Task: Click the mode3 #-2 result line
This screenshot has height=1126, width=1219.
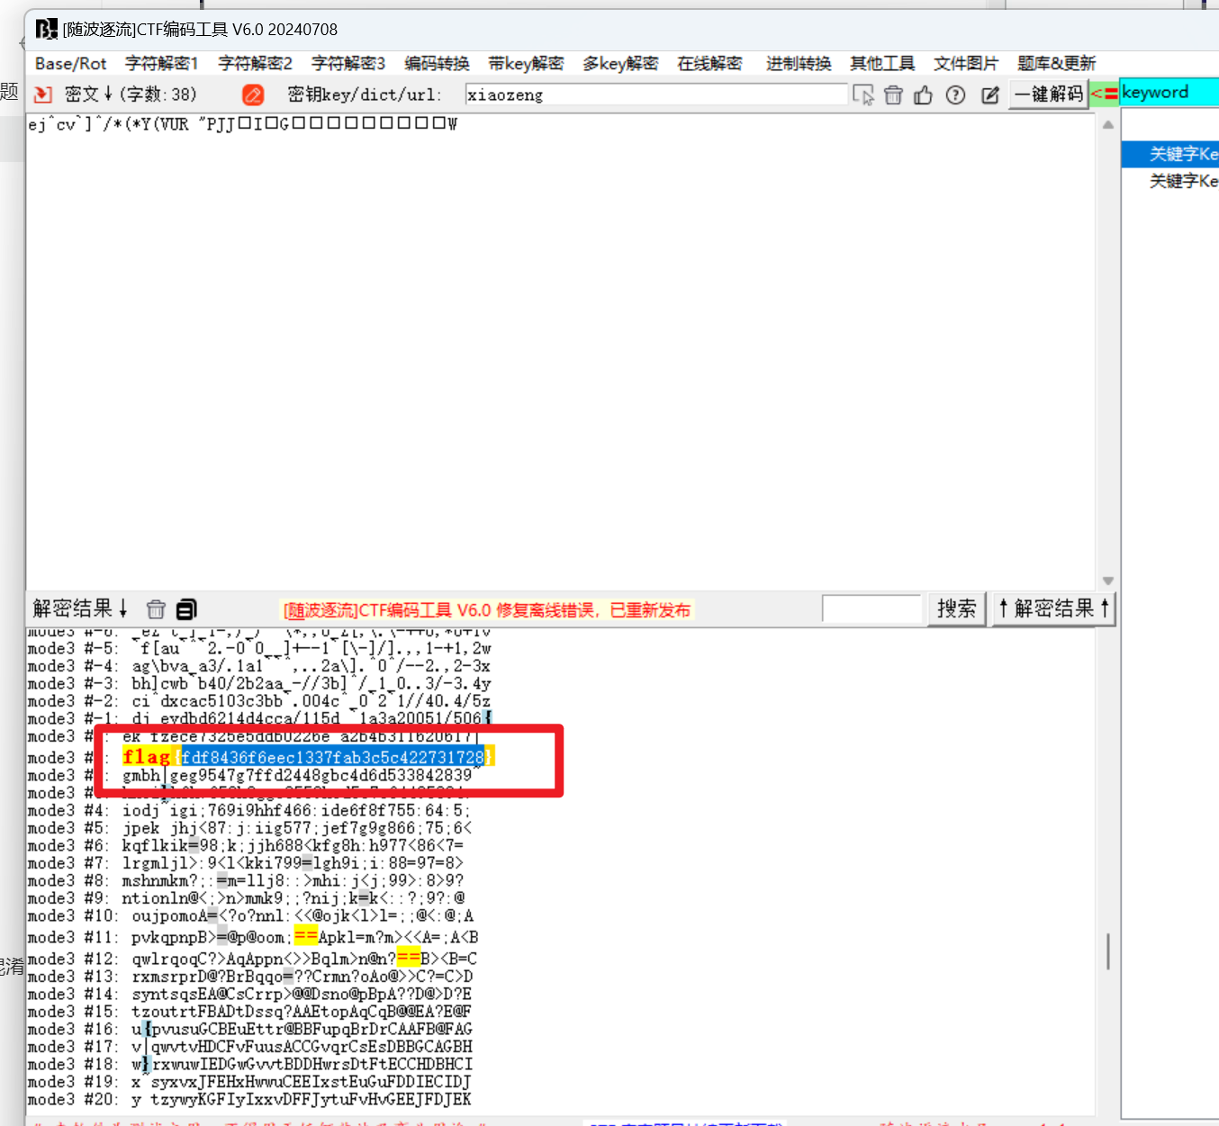Action: pyautogui.click(x=259, y=702)
